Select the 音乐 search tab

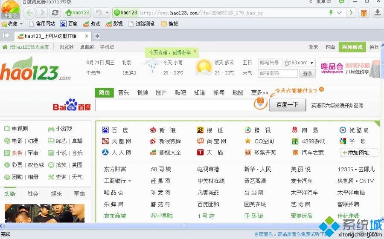click(x=123, y=93)
